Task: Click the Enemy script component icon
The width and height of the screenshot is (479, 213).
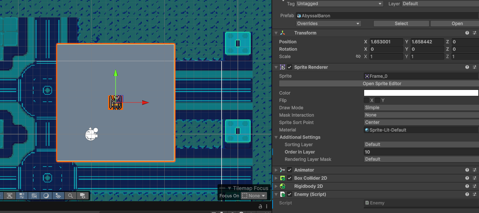Action: [x=283, y=194]
